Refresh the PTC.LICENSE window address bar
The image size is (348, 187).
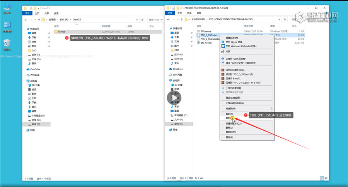(x=285, y=19)
